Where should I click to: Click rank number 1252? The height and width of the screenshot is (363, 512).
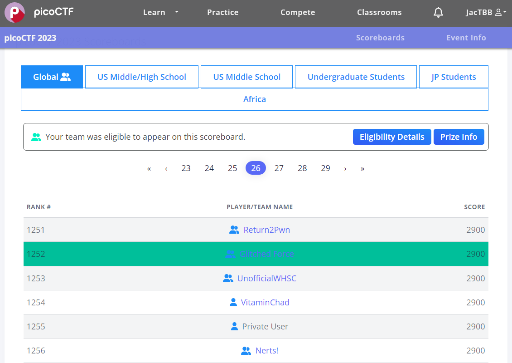pos(36,254)
